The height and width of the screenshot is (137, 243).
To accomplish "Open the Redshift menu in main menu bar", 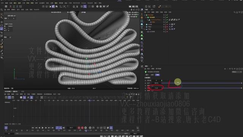I will (90, 3).
